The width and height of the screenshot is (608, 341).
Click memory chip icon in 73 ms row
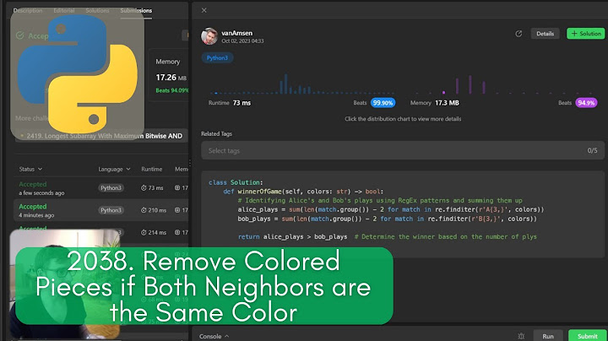[x=177, y=188]
